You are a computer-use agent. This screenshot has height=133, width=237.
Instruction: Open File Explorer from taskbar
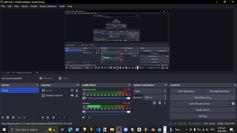coord(112,130)
